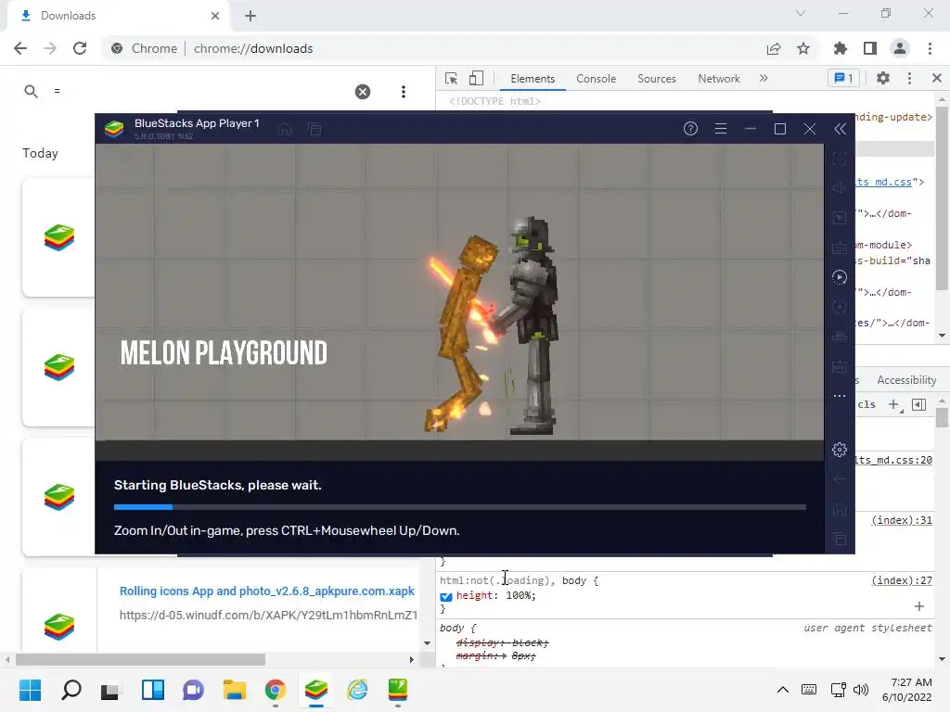Open DevTools issues counter badge
Image resolution: width=950 pixels, height=712 pixels.
pos(843,78)
